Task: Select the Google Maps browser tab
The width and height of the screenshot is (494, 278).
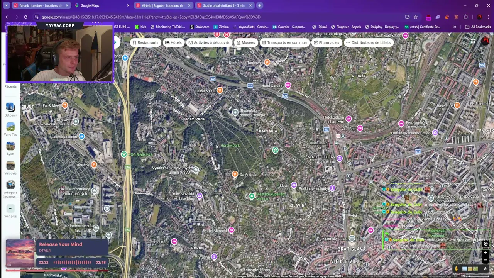Action: tap(102, 5)
